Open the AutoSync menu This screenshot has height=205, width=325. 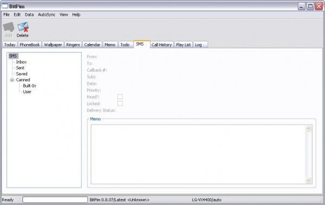pyautogui.click(x=47, y=15)
